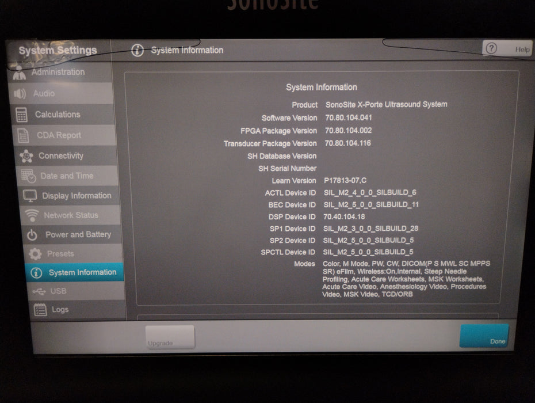Click the Power and Battery power icon

pos(32,235)
